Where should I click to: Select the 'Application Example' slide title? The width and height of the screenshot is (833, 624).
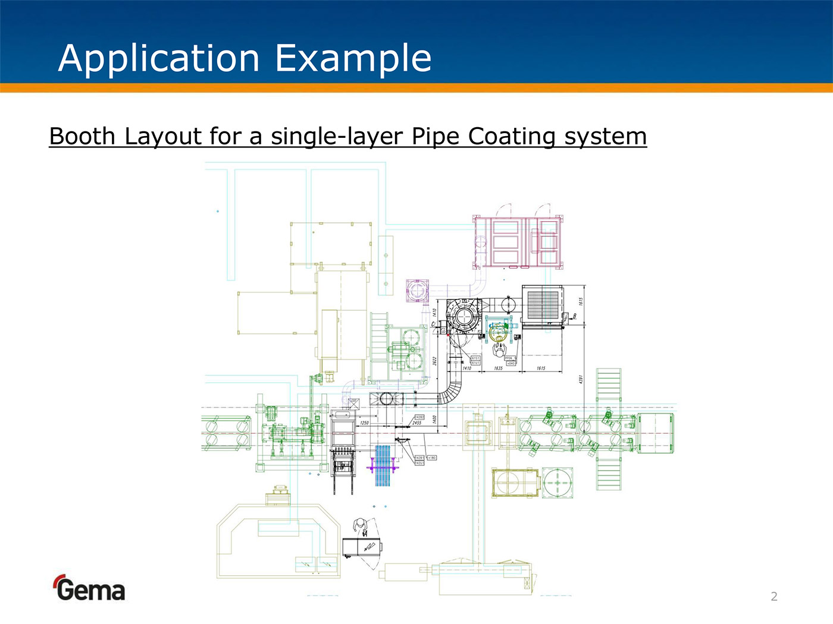245,58
